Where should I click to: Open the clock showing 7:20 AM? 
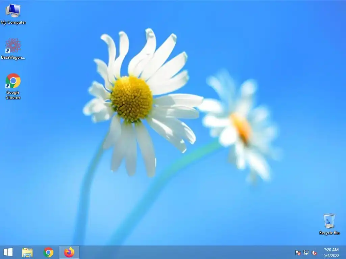(x=331, y=253)
